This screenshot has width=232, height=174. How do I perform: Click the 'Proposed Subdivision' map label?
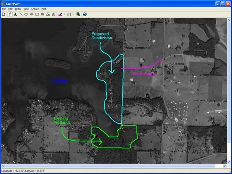[x=102, y=36]
